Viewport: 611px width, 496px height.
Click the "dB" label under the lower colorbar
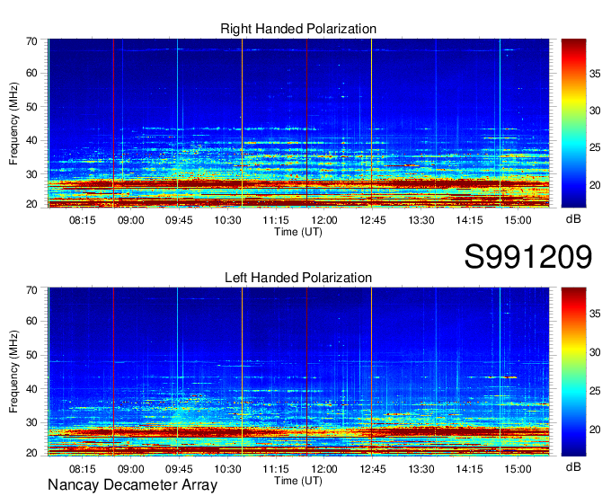pyautogui.click(x=573, y=466)
